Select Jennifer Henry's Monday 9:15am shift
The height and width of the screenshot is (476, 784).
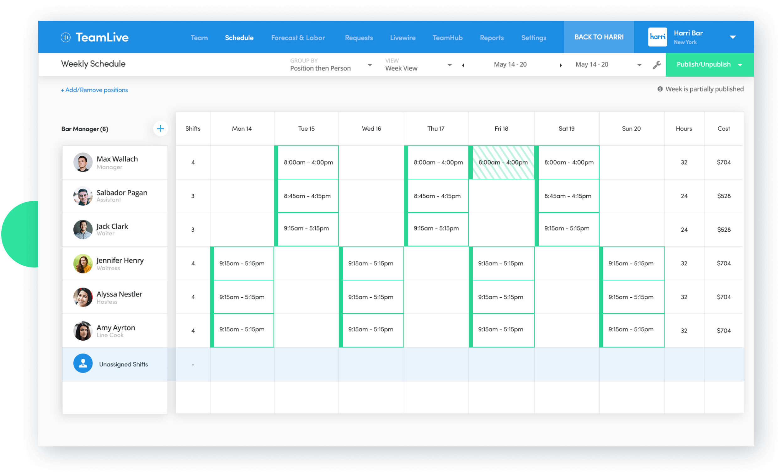click(x=242, y=263)
